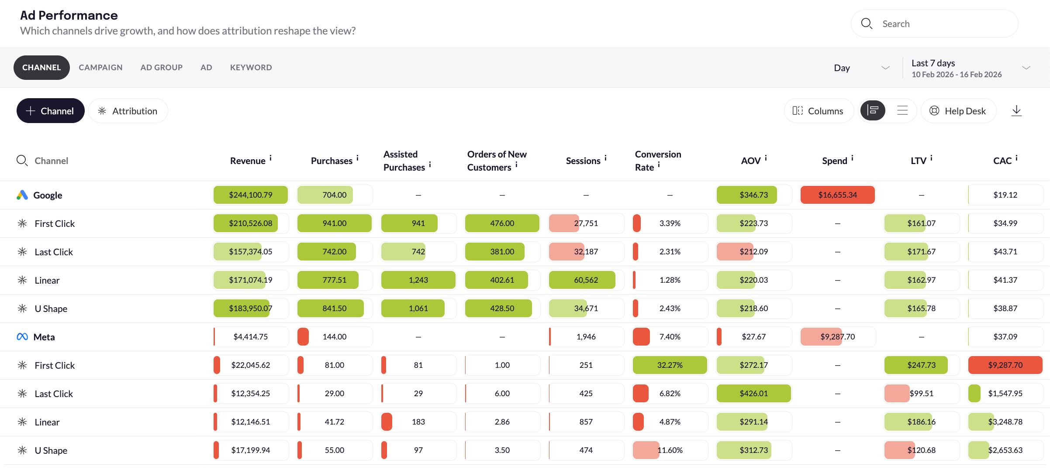The height and width of the screenshot is (473, 1050).
Task: Open the Keyword tab
Action: coord(251,68)
